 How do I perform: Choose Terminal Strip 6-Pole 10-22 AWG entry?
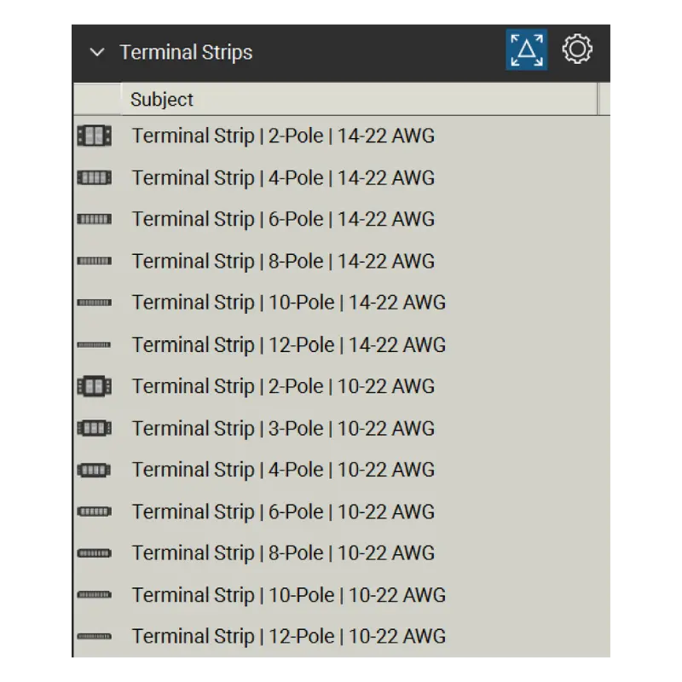342,511
